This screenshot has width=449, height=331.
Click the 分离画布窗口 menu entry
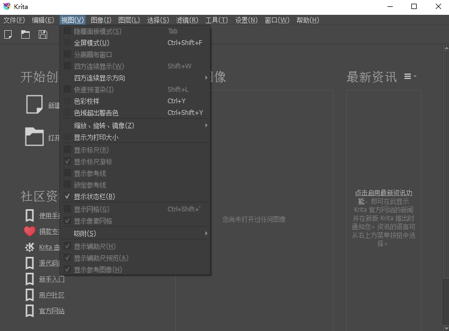[135, 55]
